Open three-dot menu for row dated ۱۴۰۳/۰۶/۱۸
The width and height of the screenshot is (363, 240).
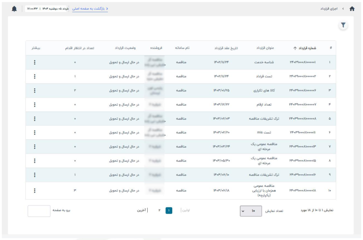pyautogui.click(x=35, y=191)
